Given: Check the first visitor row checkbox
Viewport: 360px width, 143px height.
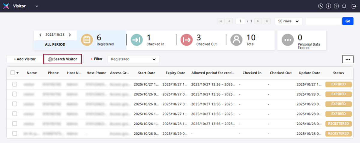Looking at the screenshot, I should [15, 84].
